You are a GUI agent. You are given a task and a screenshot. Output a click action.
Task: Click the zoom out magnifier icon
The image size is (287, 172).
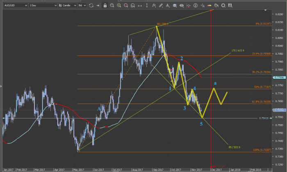pos(126,6)
